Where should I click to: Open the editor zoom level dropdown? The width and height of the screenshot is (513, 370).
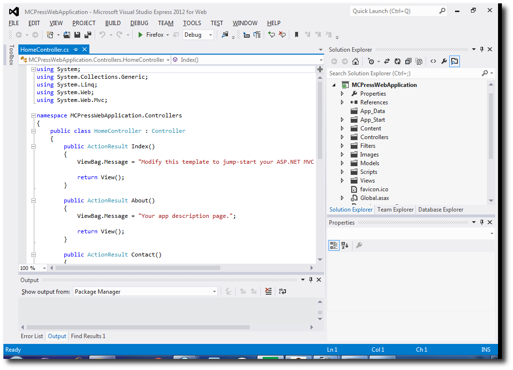[x=33, y=268]
